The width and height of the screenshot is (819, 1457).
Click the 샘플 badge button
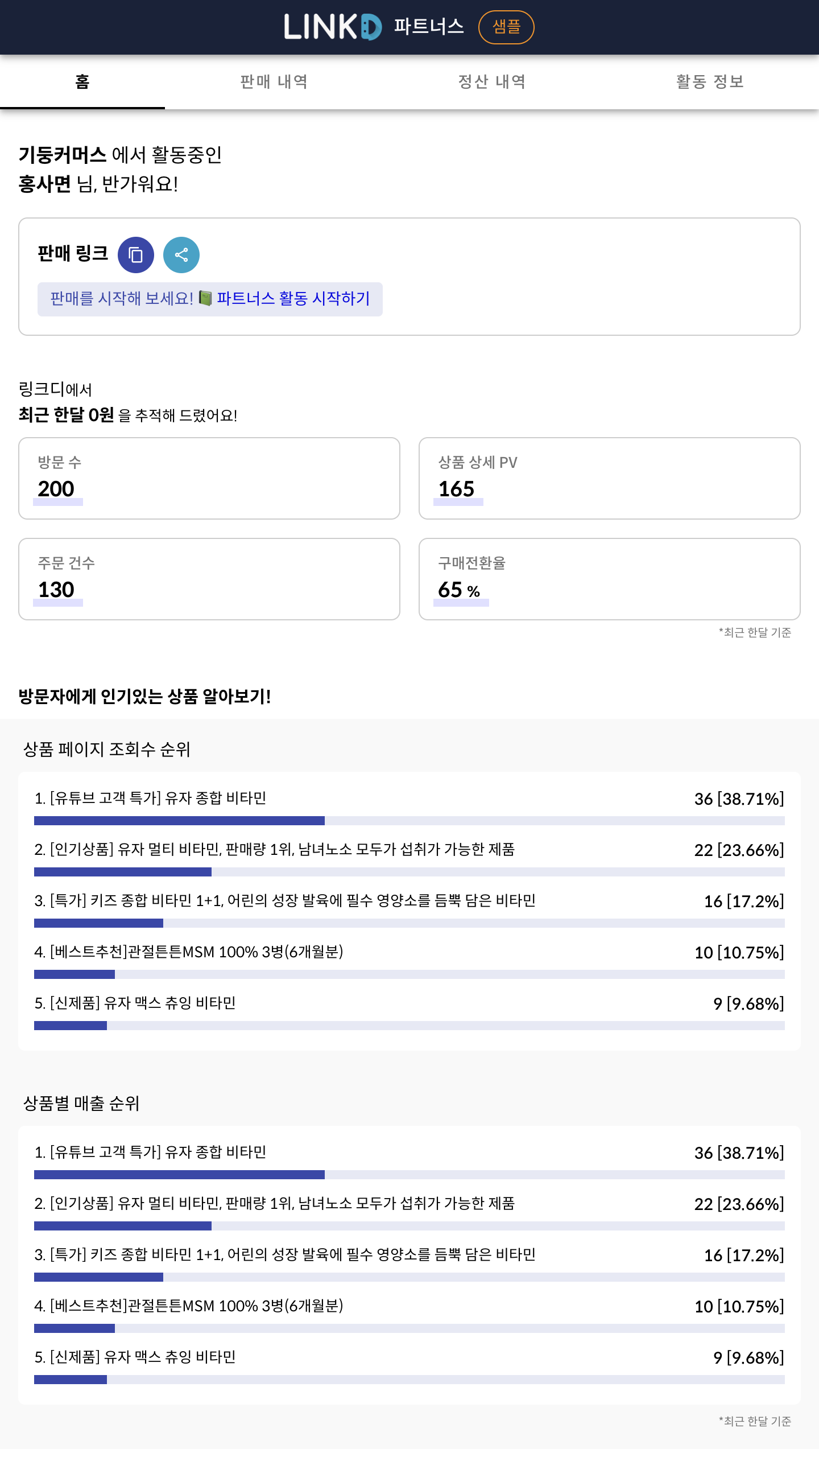[x=506, y=27]
